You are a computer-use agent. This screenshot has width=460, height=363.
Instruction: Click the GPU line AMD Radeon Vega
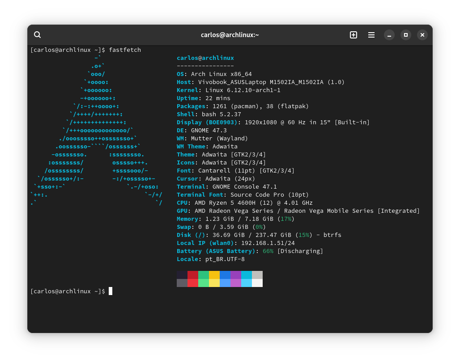[298, 211]
